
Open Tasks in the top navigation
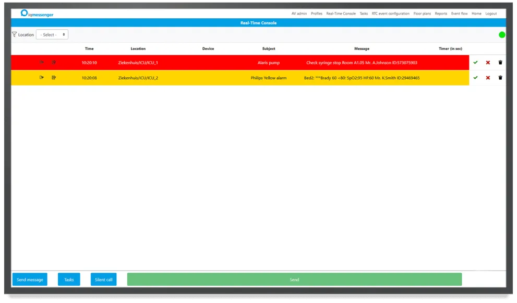[364, 14]
